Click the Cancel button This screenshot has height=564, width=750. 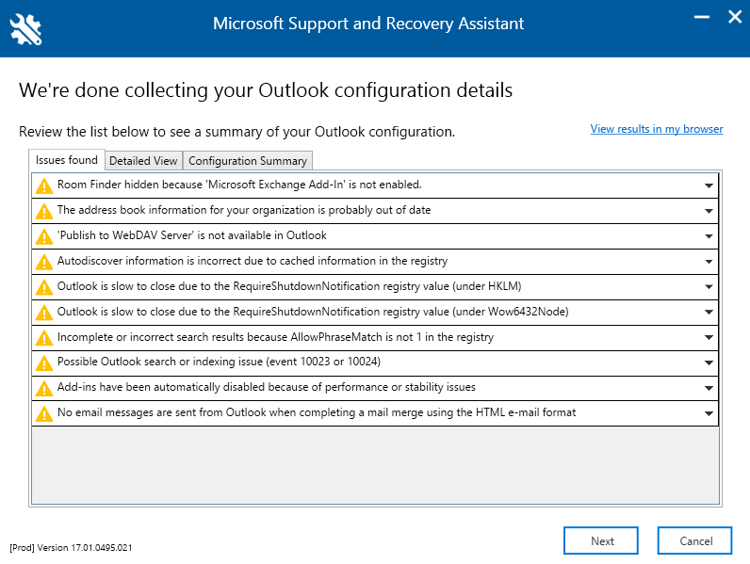coord(694,540)
